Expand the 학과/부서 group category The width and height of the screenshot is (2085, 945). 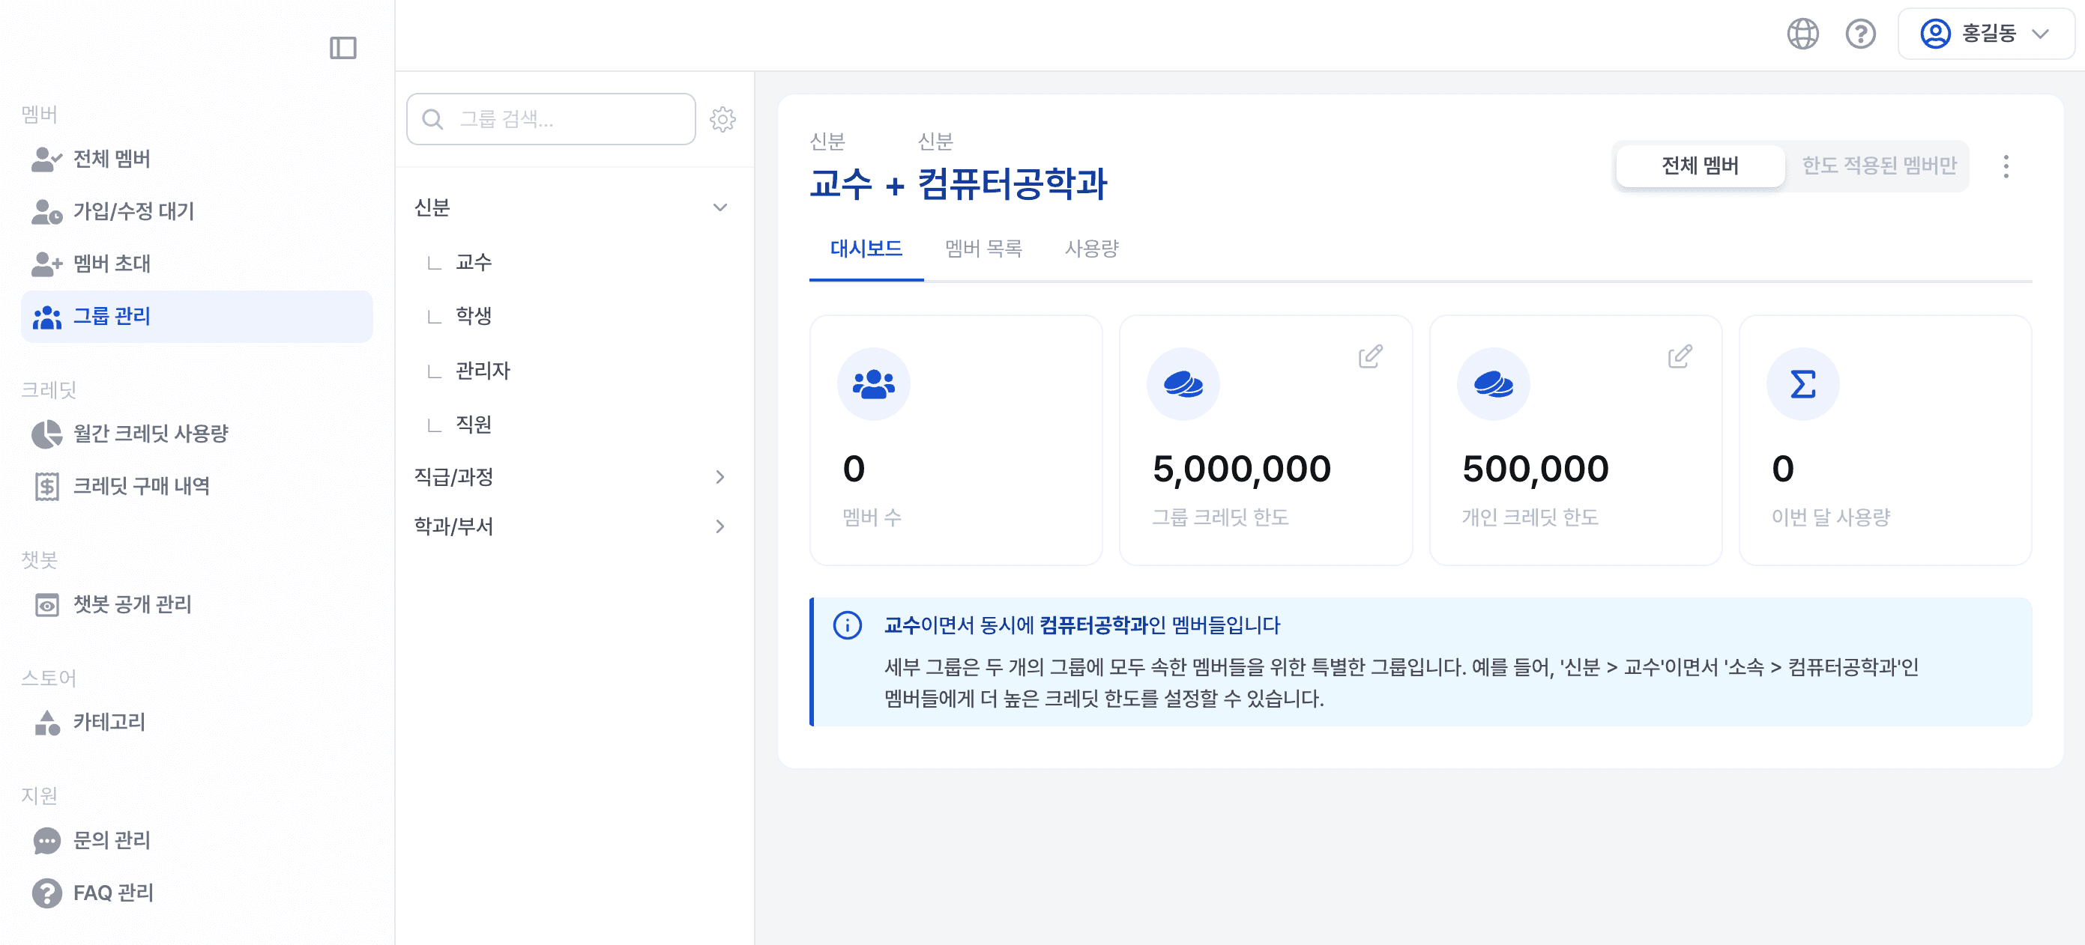[x=719, y=526]
